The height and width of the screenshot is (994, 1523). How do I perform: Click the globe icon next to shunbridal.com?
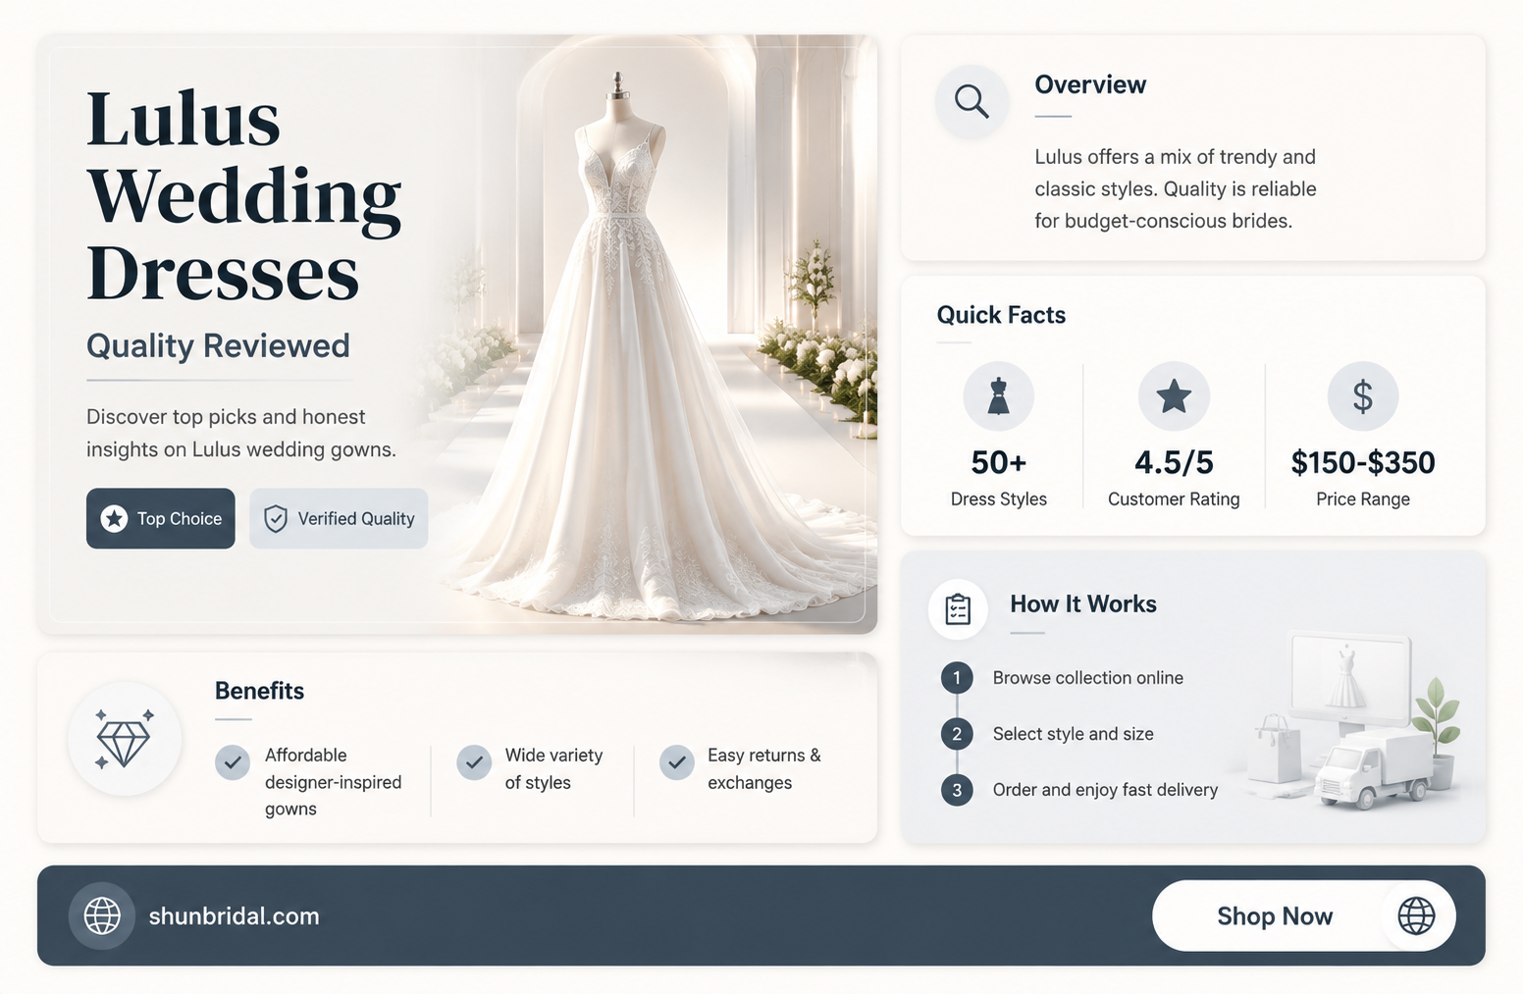coord(102,916)
